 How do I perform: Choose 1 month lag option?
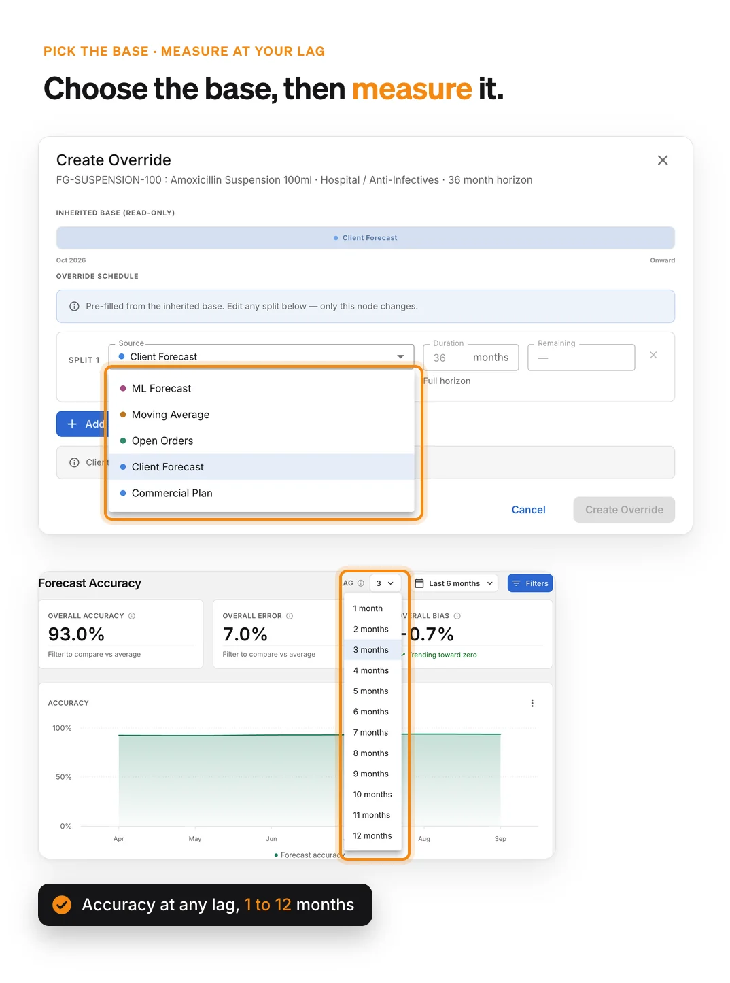372,608
